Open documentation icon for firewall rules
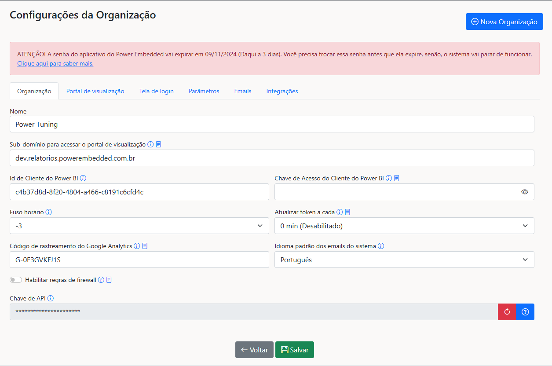552x366 pixels. pyautogui.click(x=109, y=280)
